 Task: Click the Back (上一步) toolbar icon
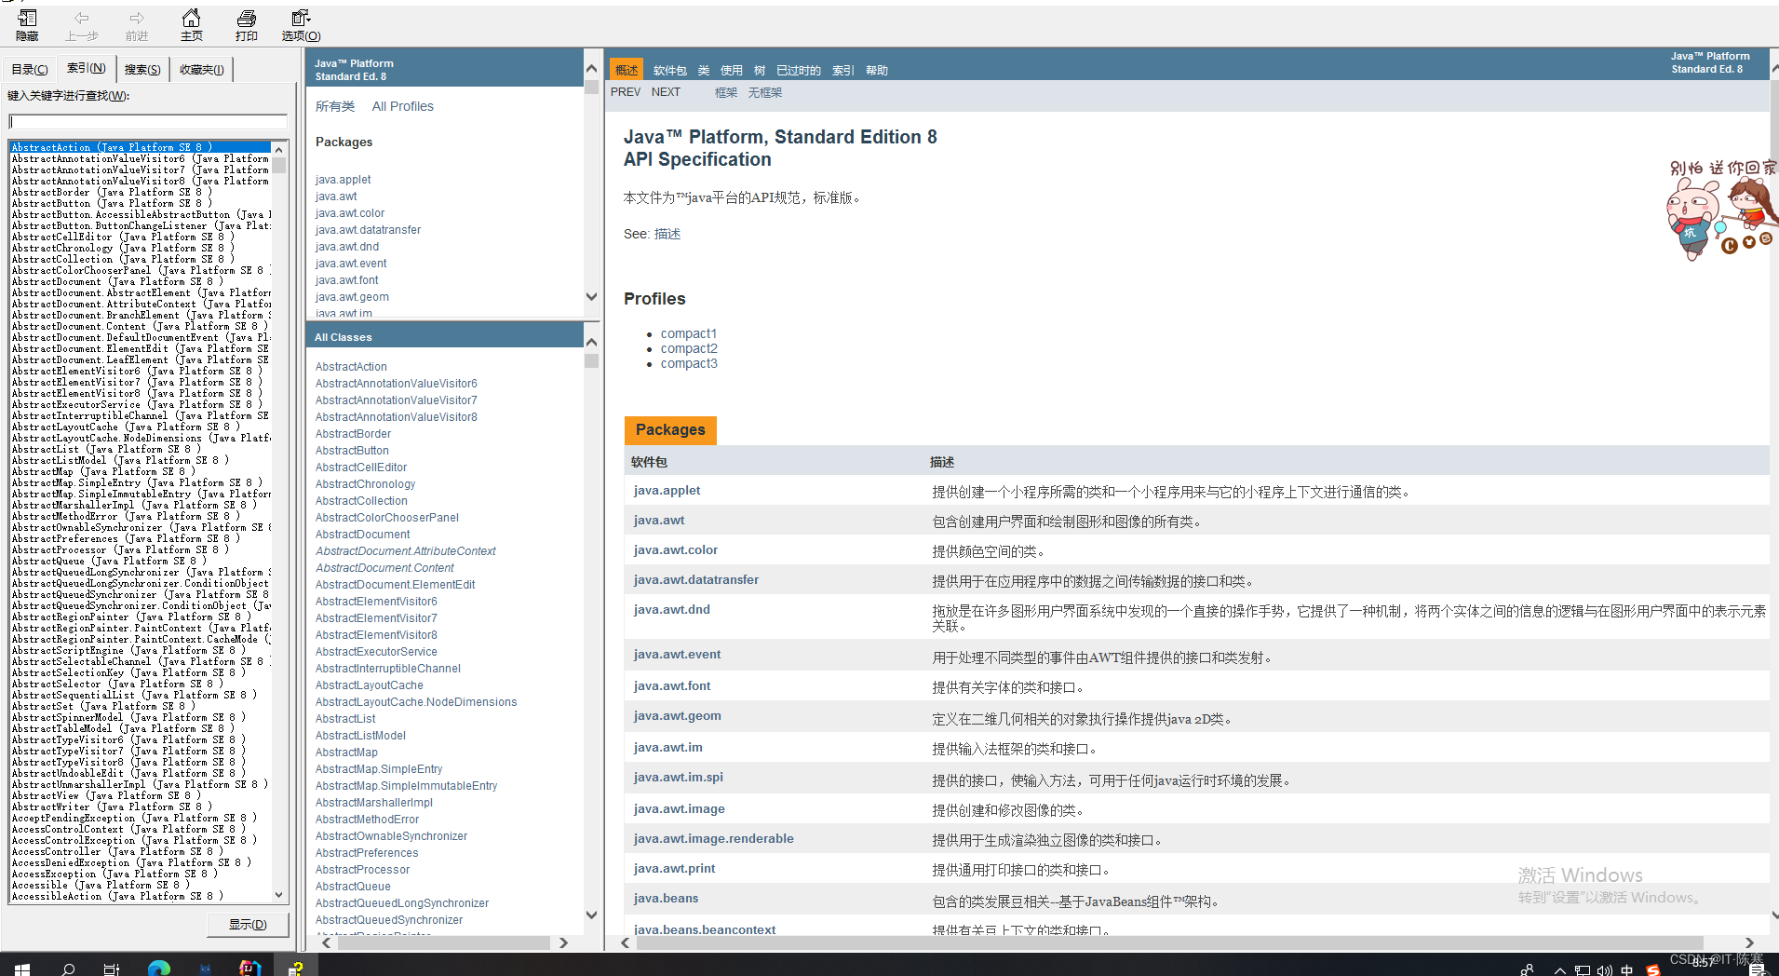[82, 25]
